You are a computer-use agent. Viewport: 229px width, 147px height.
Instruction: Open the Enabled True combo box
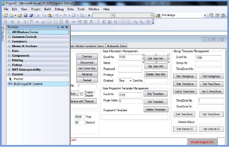125,80
